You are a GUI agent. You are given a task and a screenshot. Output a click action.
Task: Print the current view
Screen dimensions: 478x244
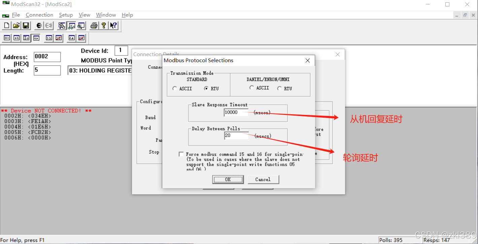[93, 25]
